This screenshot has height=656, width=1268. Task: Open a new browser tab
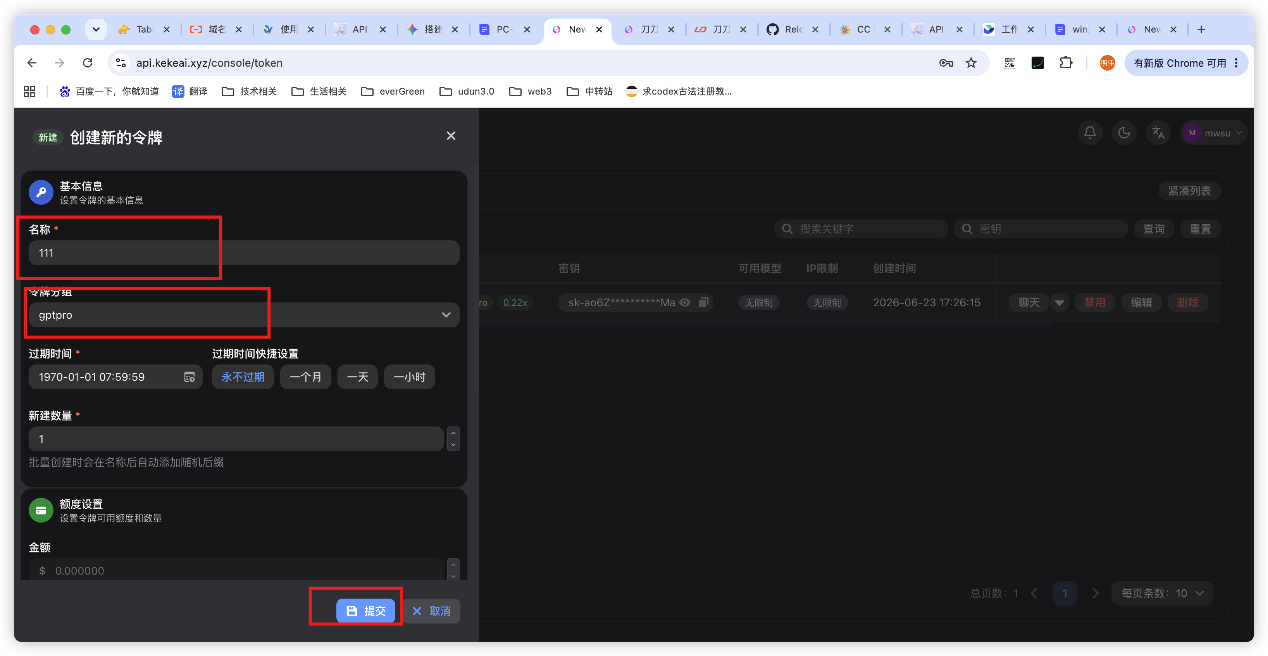pos(1201,29)
